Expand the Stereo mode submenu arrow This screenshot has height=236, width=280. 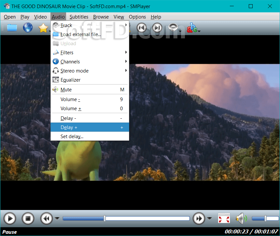[126, 71]
